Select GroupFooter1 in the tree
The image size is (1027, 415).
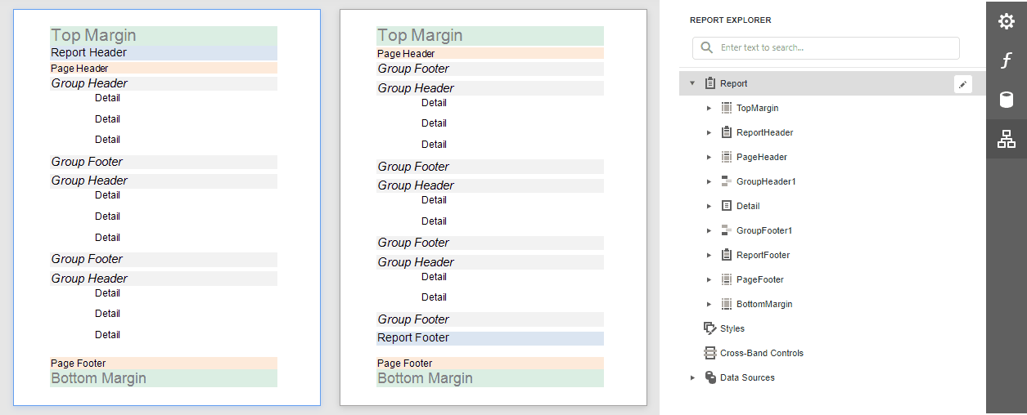point(763,230)
